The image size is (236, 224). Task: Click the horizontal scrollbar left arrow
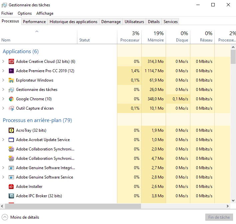(2, 206)
